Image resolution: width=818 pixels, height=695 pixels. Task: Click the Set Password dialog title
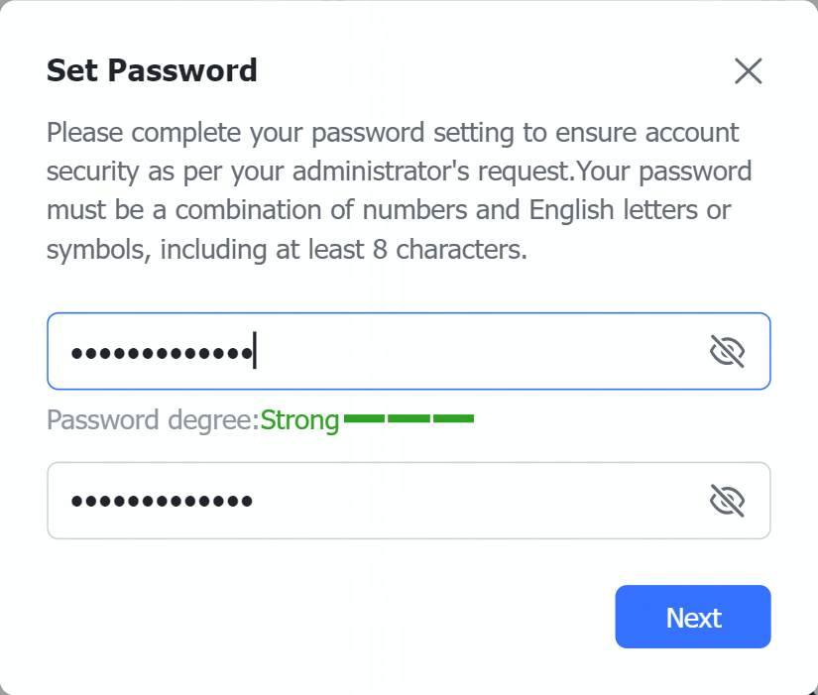point(151,70)
